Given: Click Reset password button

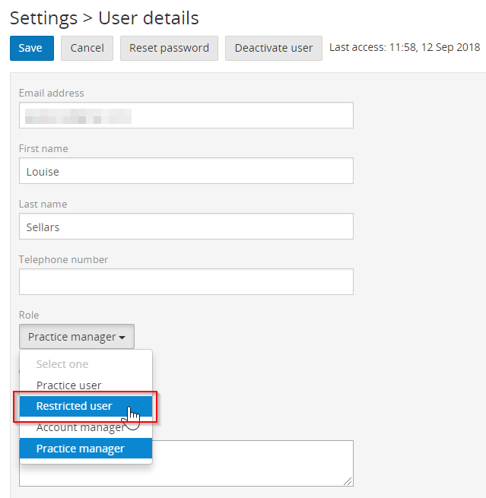Looking at the screenshot, I should 169,48.
